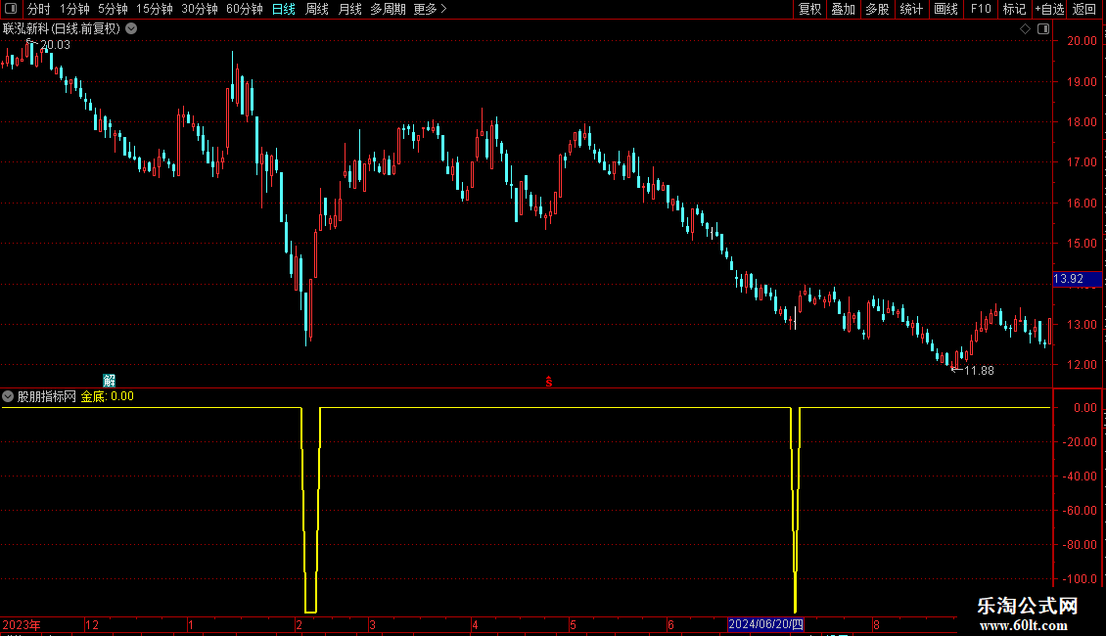This screenshot has width=1106, height=636.
Task: Select the 30分钟 period
Action: [x=200, y=9]
